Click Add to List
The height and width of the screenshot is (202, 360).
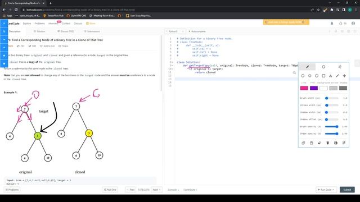pyautogui.click(x=47, y=46)
